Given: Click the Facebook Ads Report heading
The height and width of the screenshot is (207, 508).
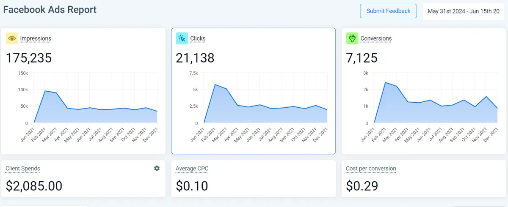Looking at the screenshot, I should (x=50, y=9).
